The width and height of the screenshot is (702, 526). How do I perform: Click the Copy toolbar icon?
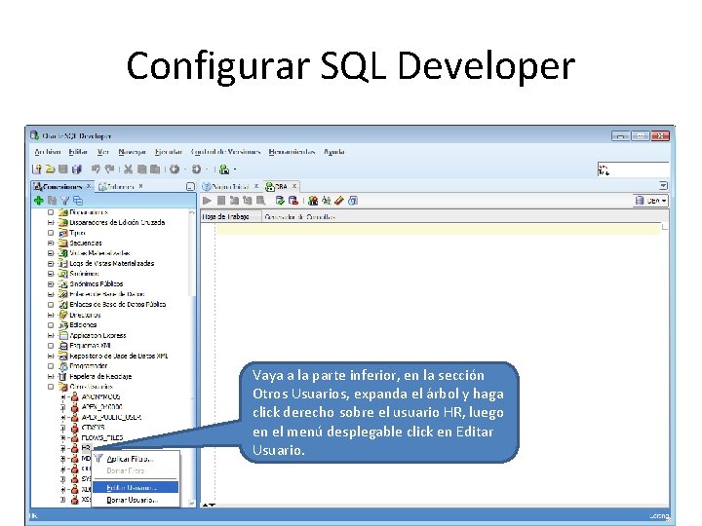(142, 169)
